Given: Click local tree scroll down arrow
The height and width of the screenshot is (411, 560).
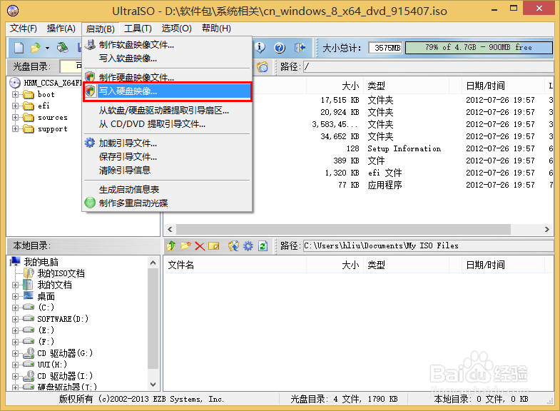Looking at the screenshot, I should [153, 385].
